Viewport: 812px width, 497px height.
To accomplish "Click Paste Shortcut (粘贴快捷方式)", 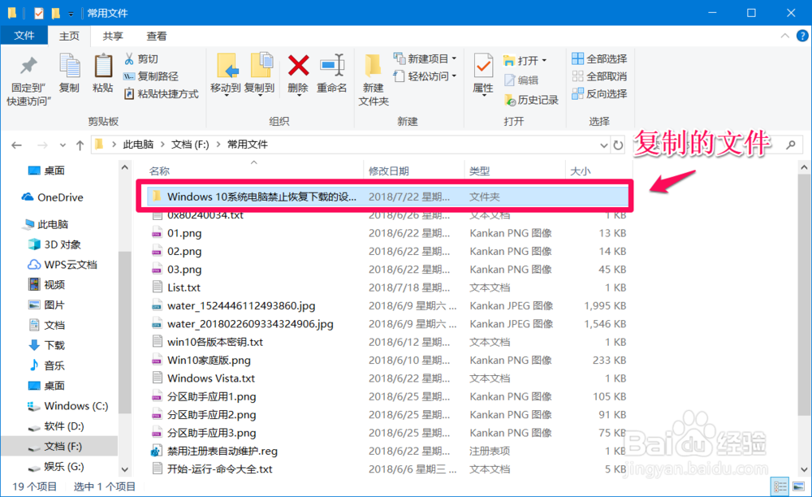I will point(161,93).
